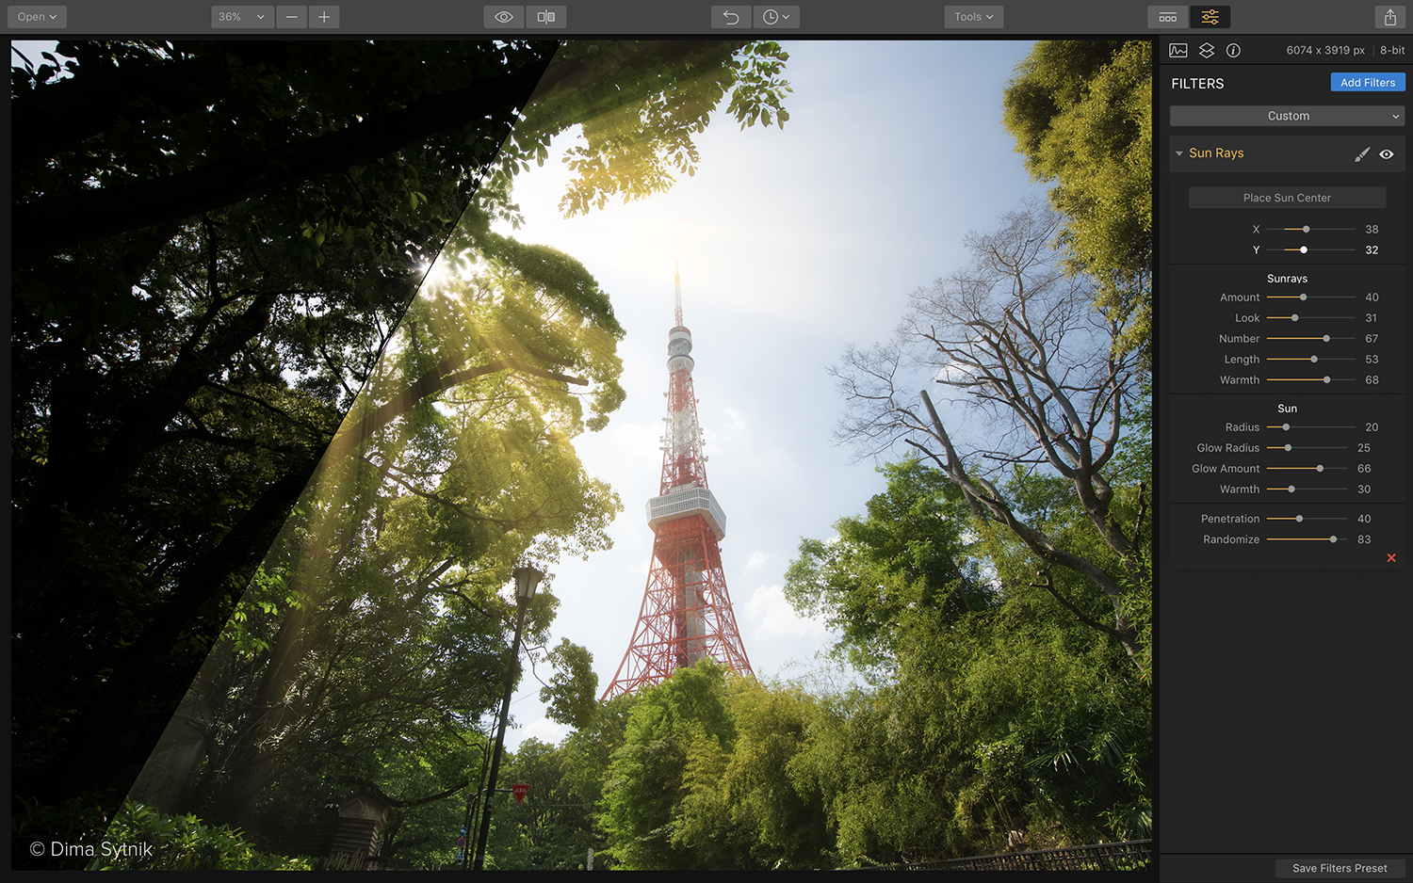Screen dimensions: 1413x883
Task: Open the history clock dropdown
Action: 776,17
